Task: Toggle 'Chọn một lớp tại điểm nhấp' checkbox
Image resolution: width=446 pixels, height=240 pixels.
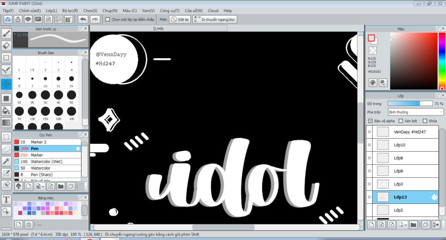Action: (x=108, y=20)
